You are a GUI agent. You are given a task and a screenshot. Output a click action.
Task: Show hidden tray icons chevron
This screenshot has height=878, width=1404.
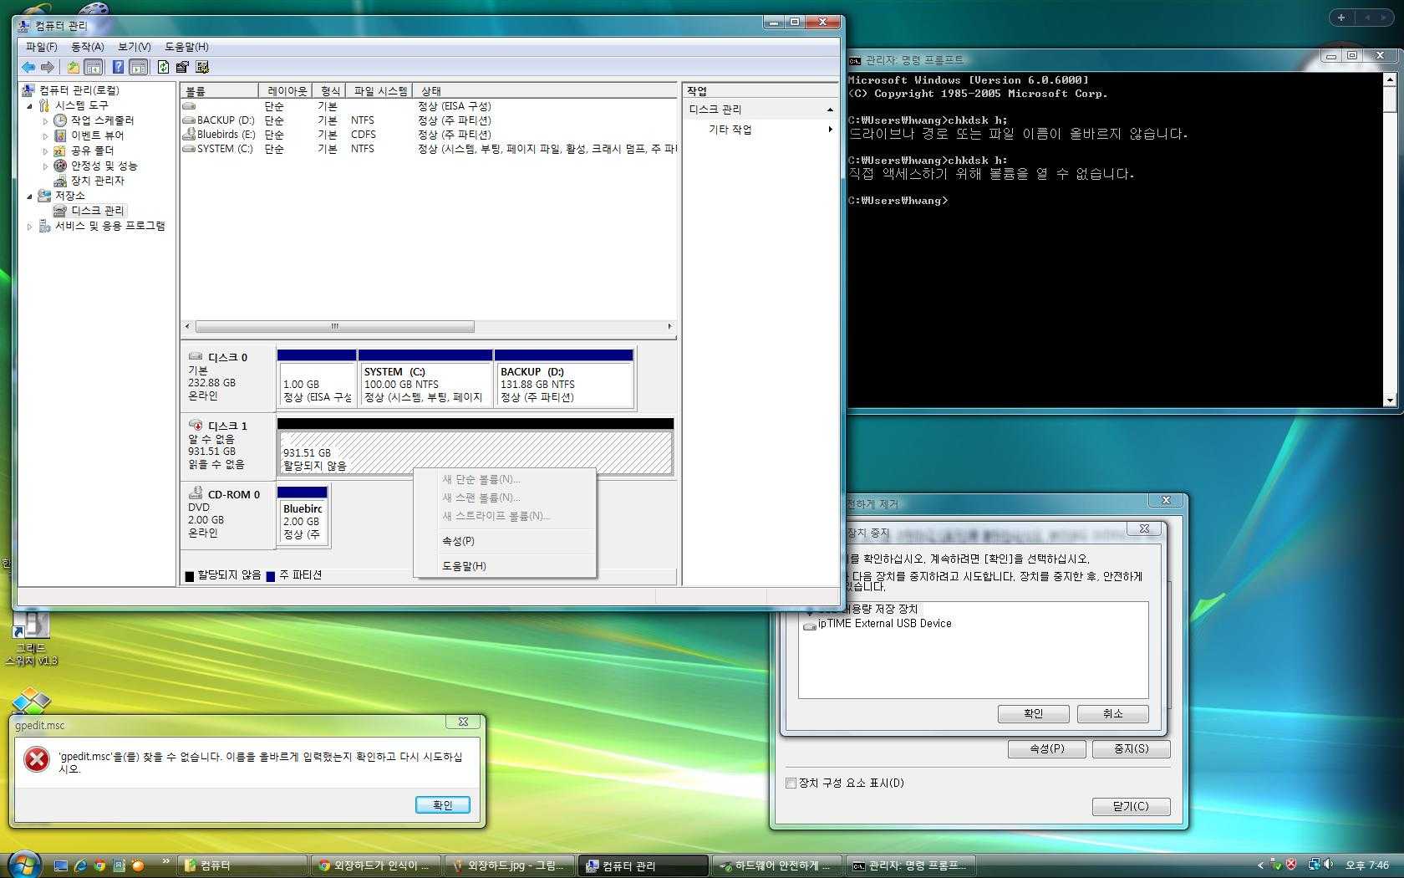click(x=1260, y=865)
